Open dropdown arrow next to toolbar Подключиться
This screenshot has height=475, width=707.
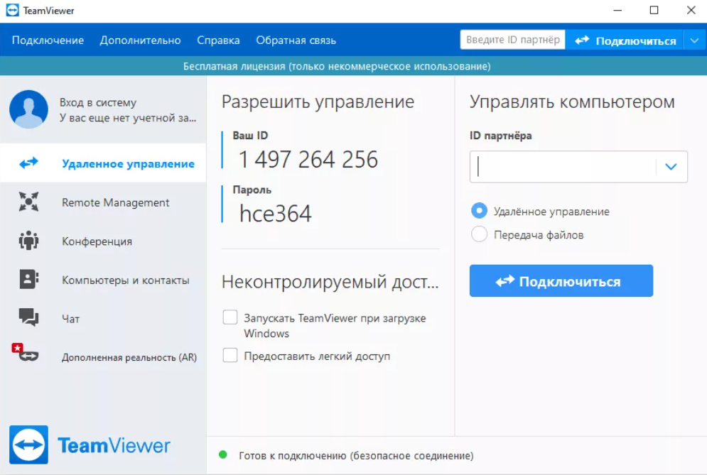(694, 40)
